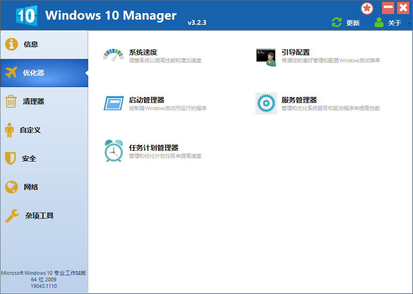
Task: Click the green refresh update icon
Action: click(337, 22)
